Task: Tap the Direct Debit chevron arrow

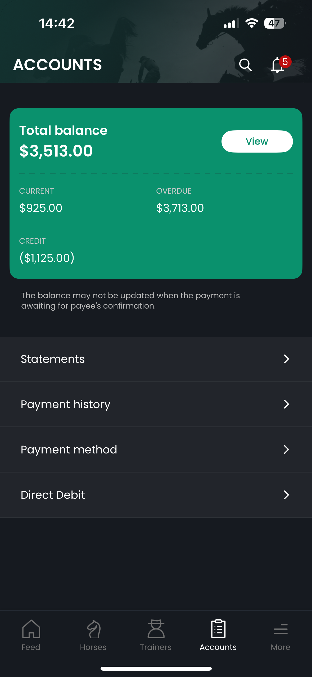Action: (286, 495)
